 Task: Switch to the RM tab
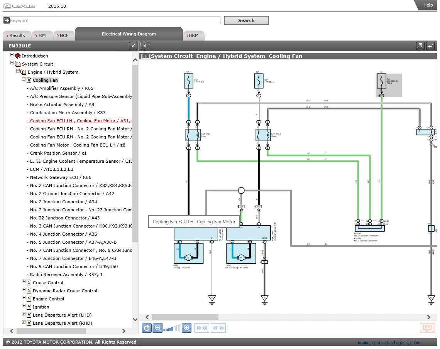pos(42,35)
